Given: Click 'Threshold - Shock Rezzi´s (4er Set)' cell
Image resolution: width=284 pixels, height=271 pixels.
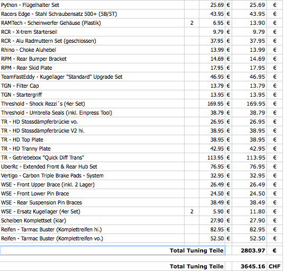Looking at the screenshot, I should 92,104.
